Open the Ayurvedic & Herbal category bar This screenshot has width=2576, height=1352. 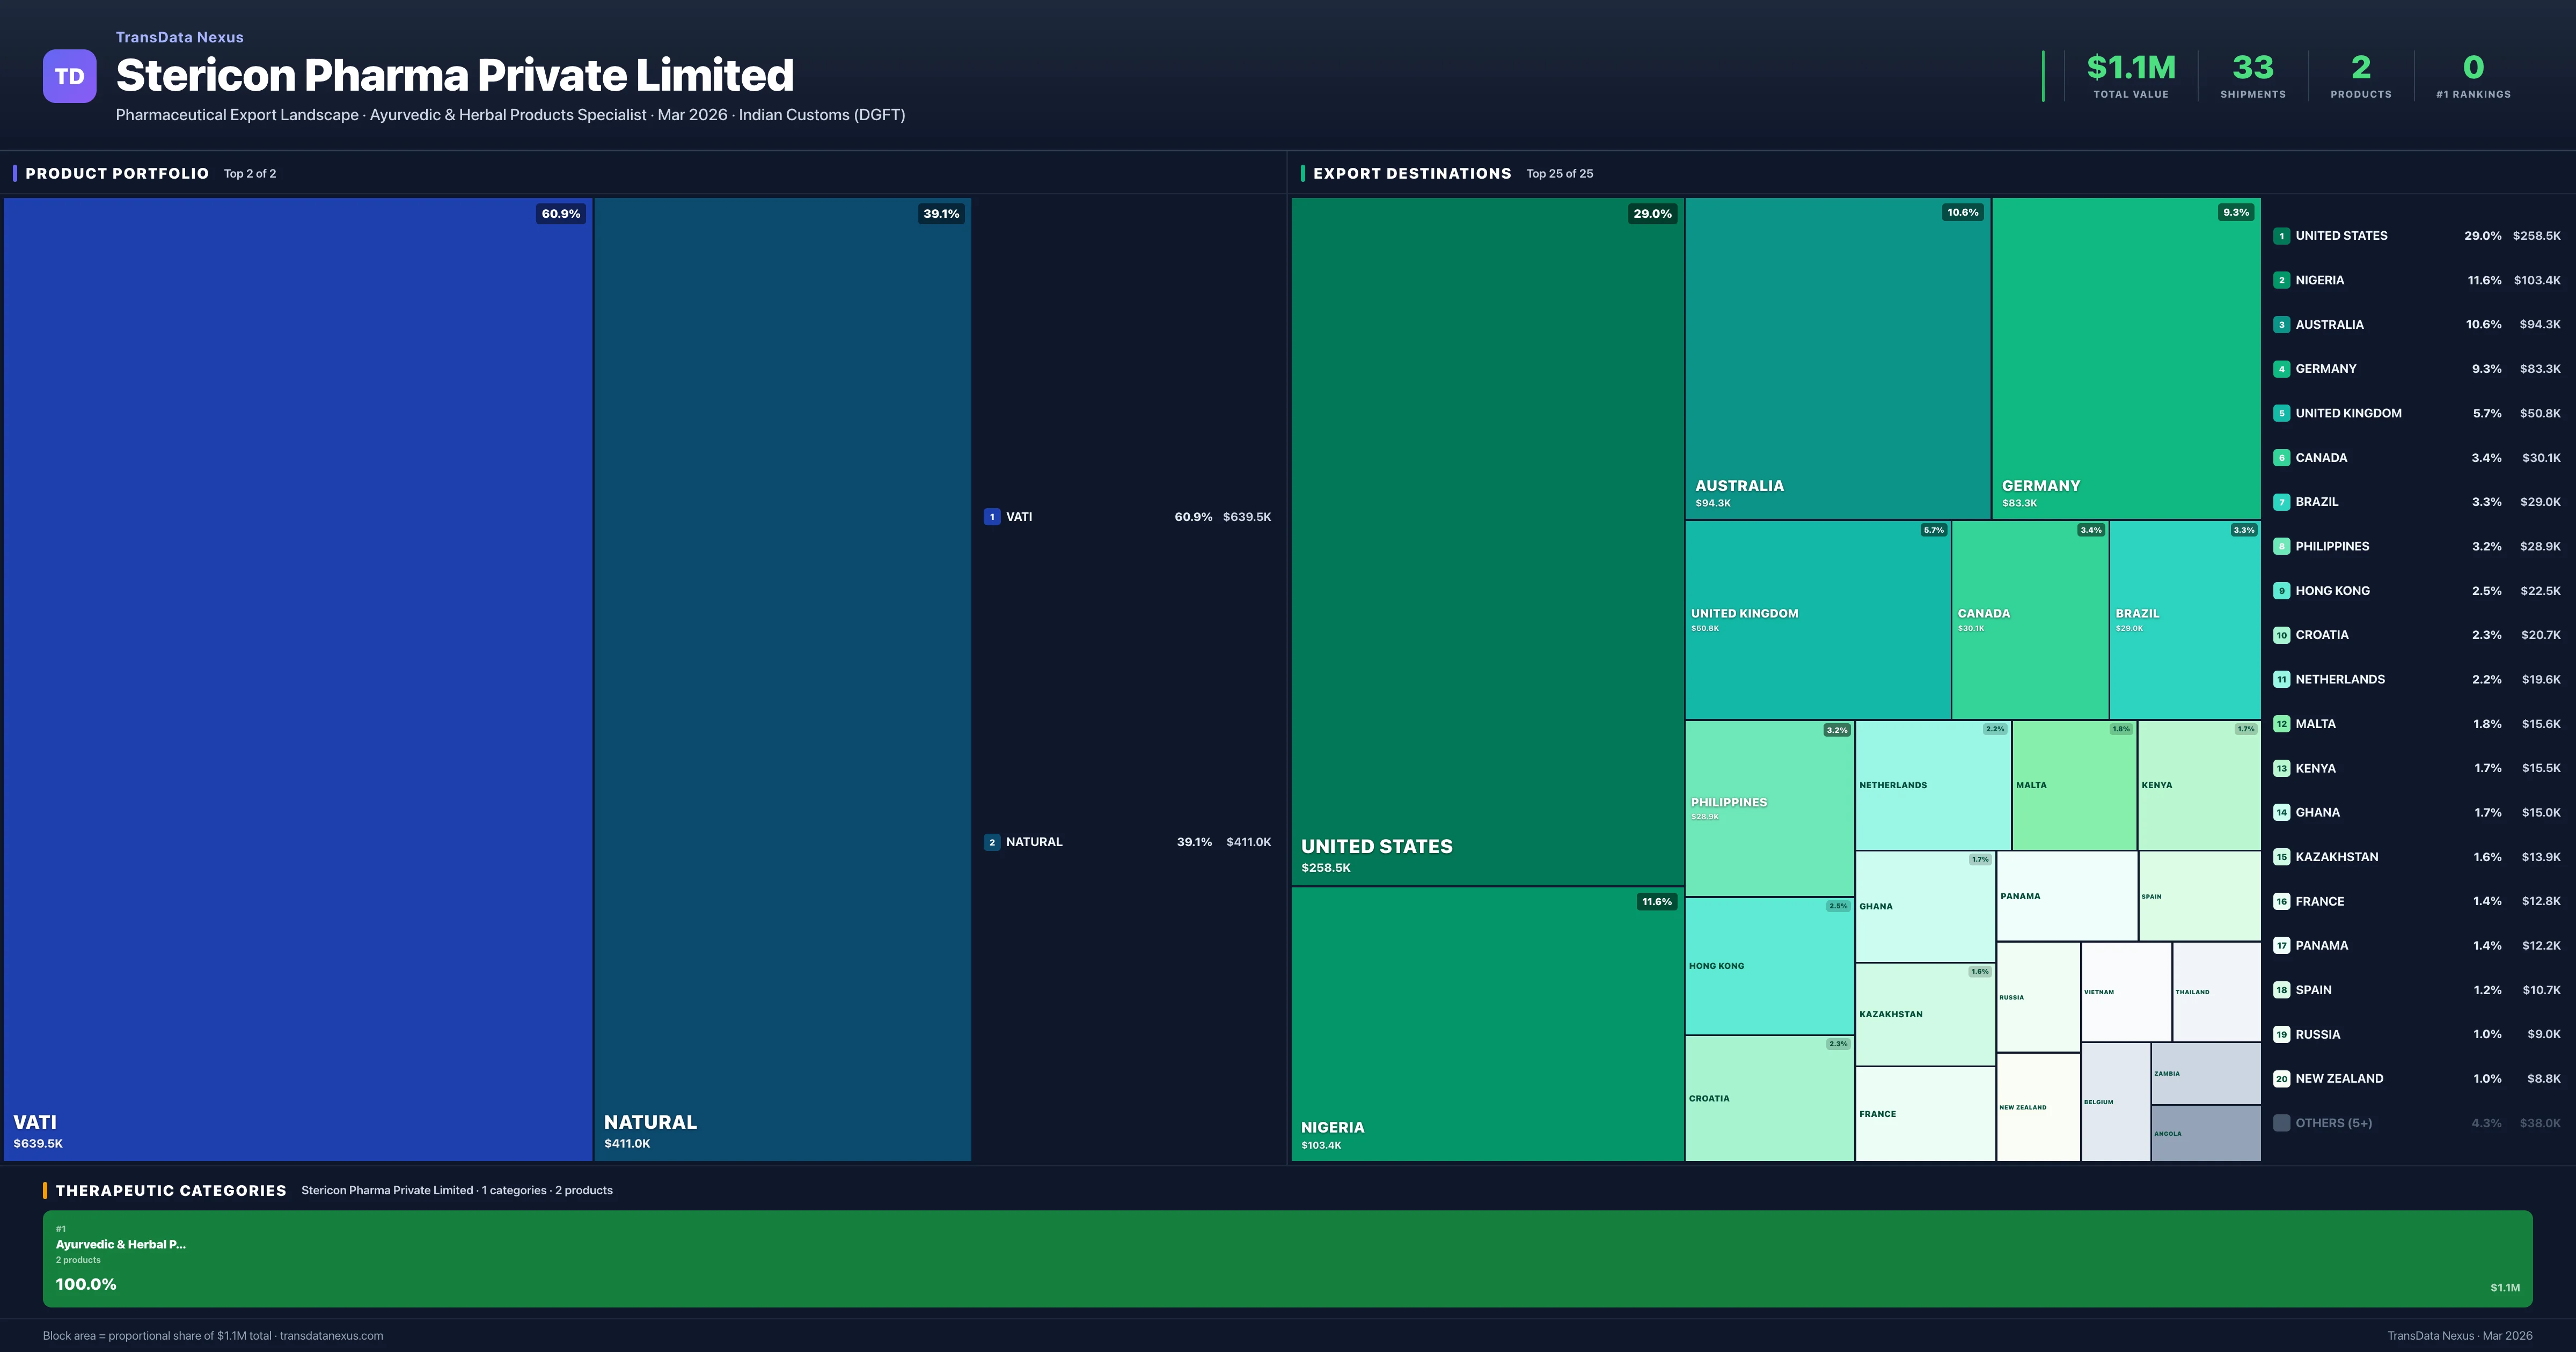pos(1287,1258)
